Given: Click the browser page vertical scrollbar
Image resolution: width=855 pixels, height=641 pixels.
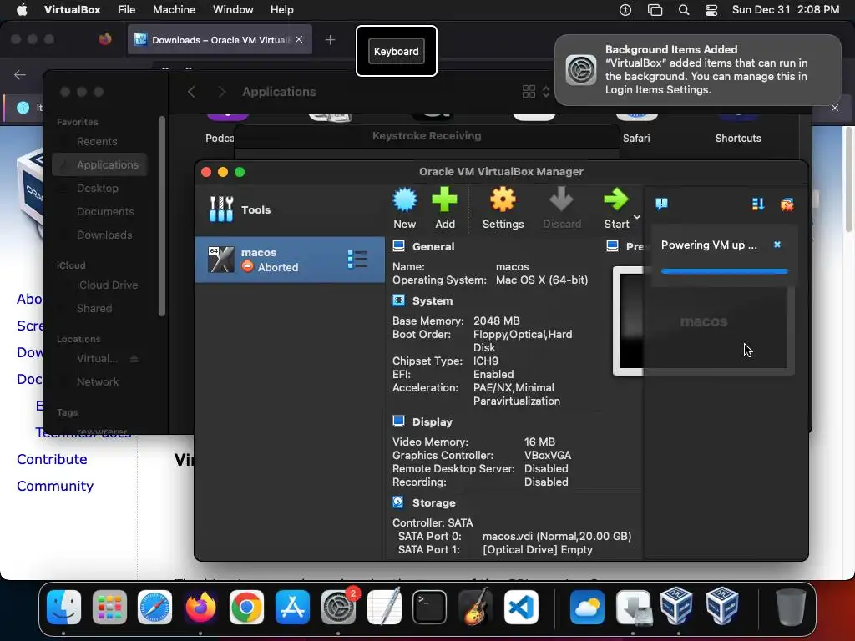Looking at the screenshot, I should pyautogui.click(x=849, y=180).
